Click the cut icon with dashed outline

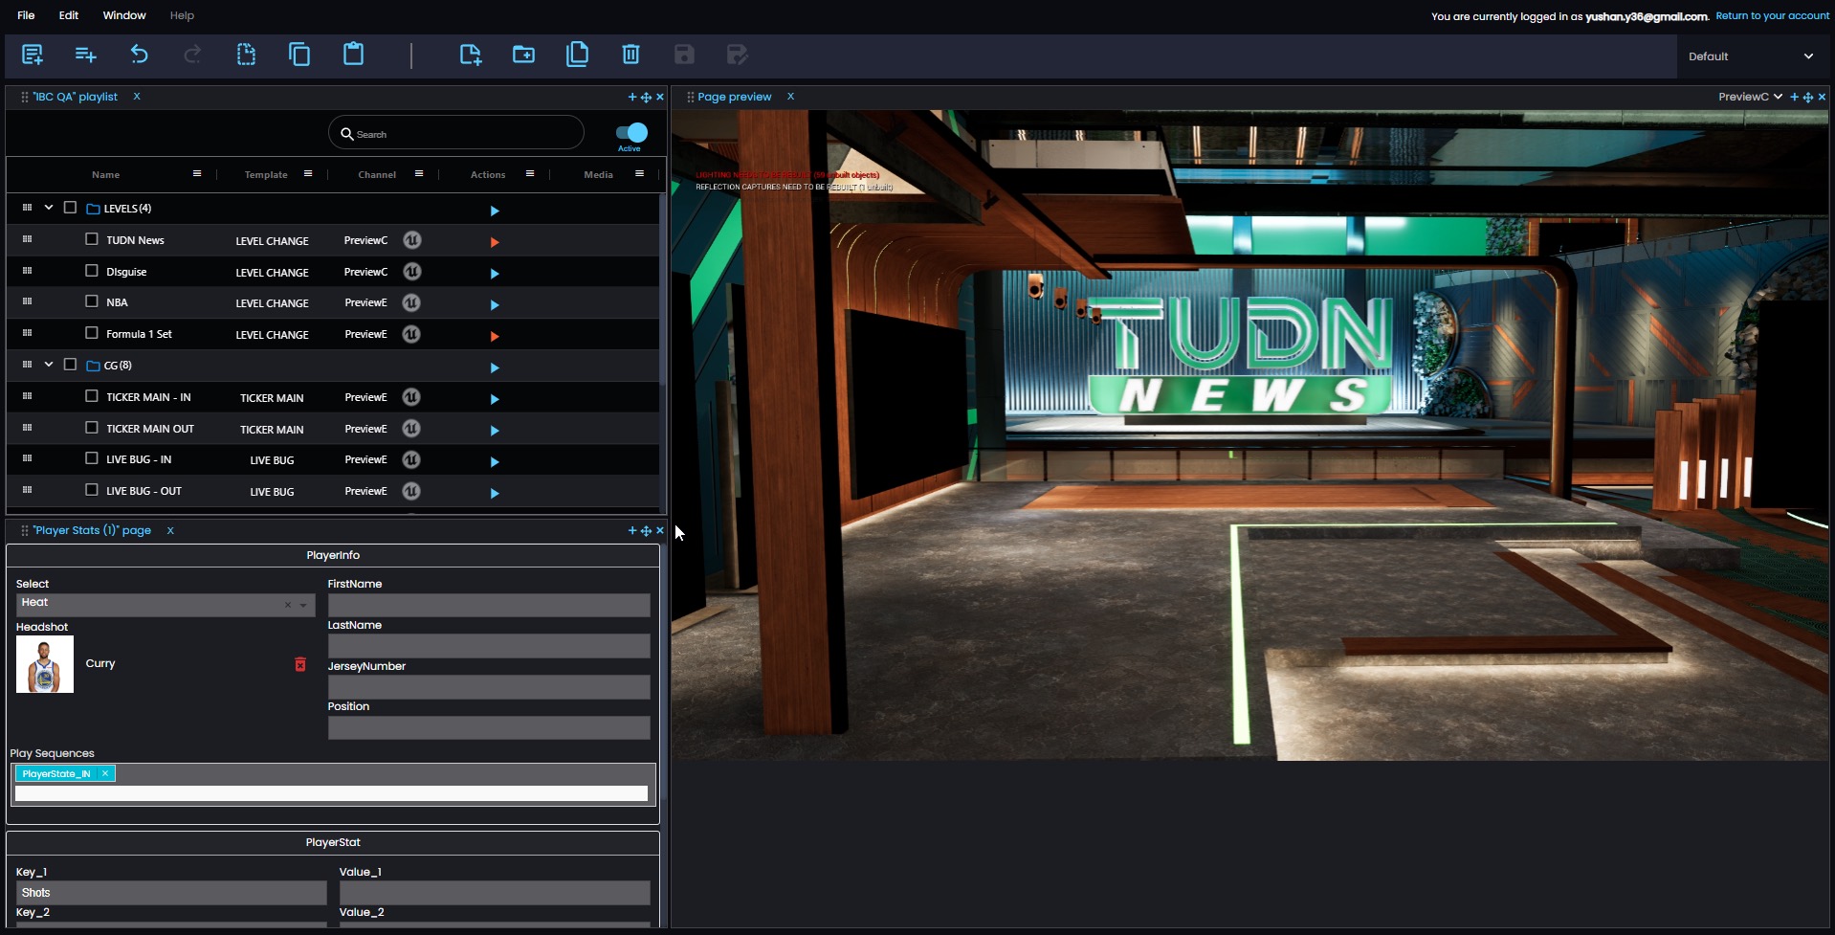(246, 55)
